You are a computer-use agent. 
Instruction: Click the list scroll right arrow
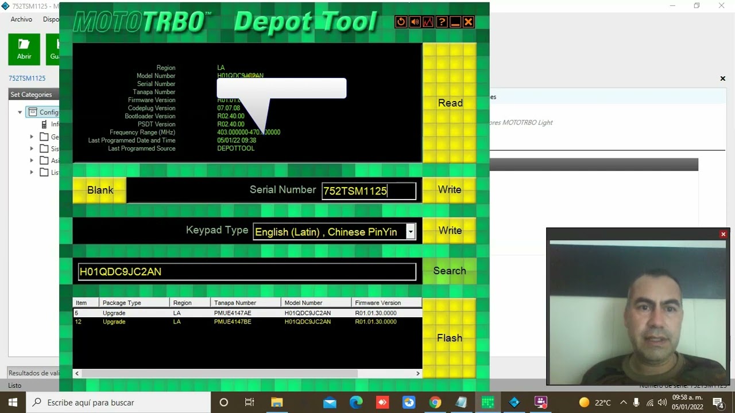(418, 373)
